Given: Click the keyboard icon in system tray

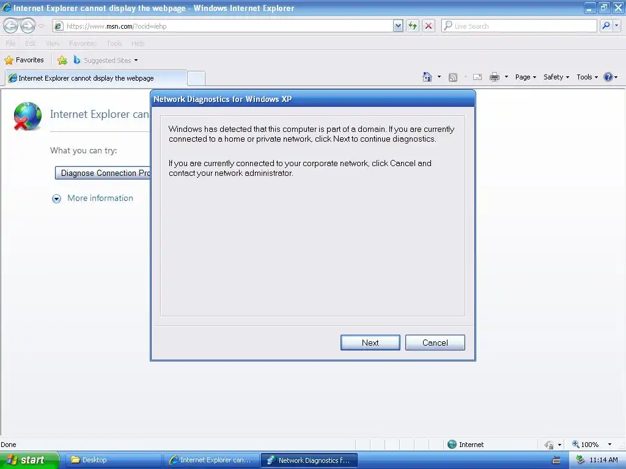Looking at the screenshot, I should point(556,460).
